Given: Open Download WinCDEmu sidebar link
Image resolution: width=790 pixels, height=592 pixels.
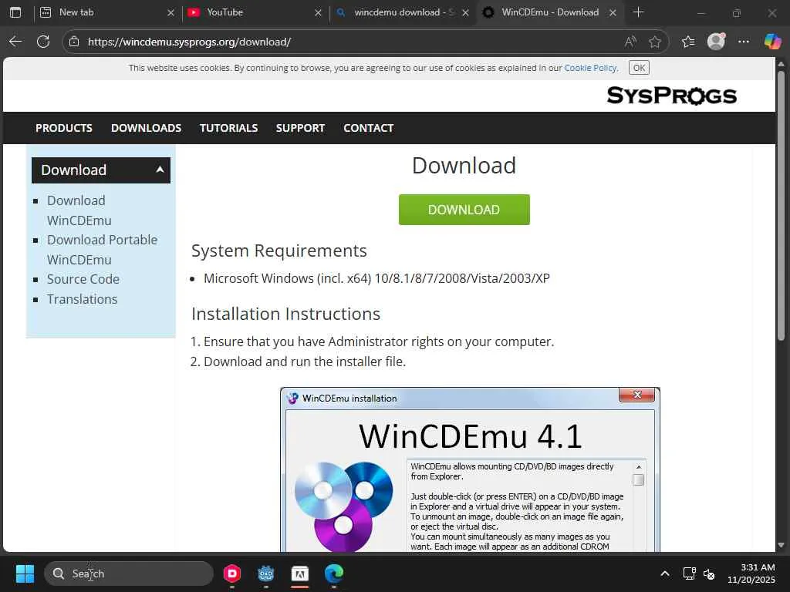Looking at the screenshot, I should (x=79, y=210).
